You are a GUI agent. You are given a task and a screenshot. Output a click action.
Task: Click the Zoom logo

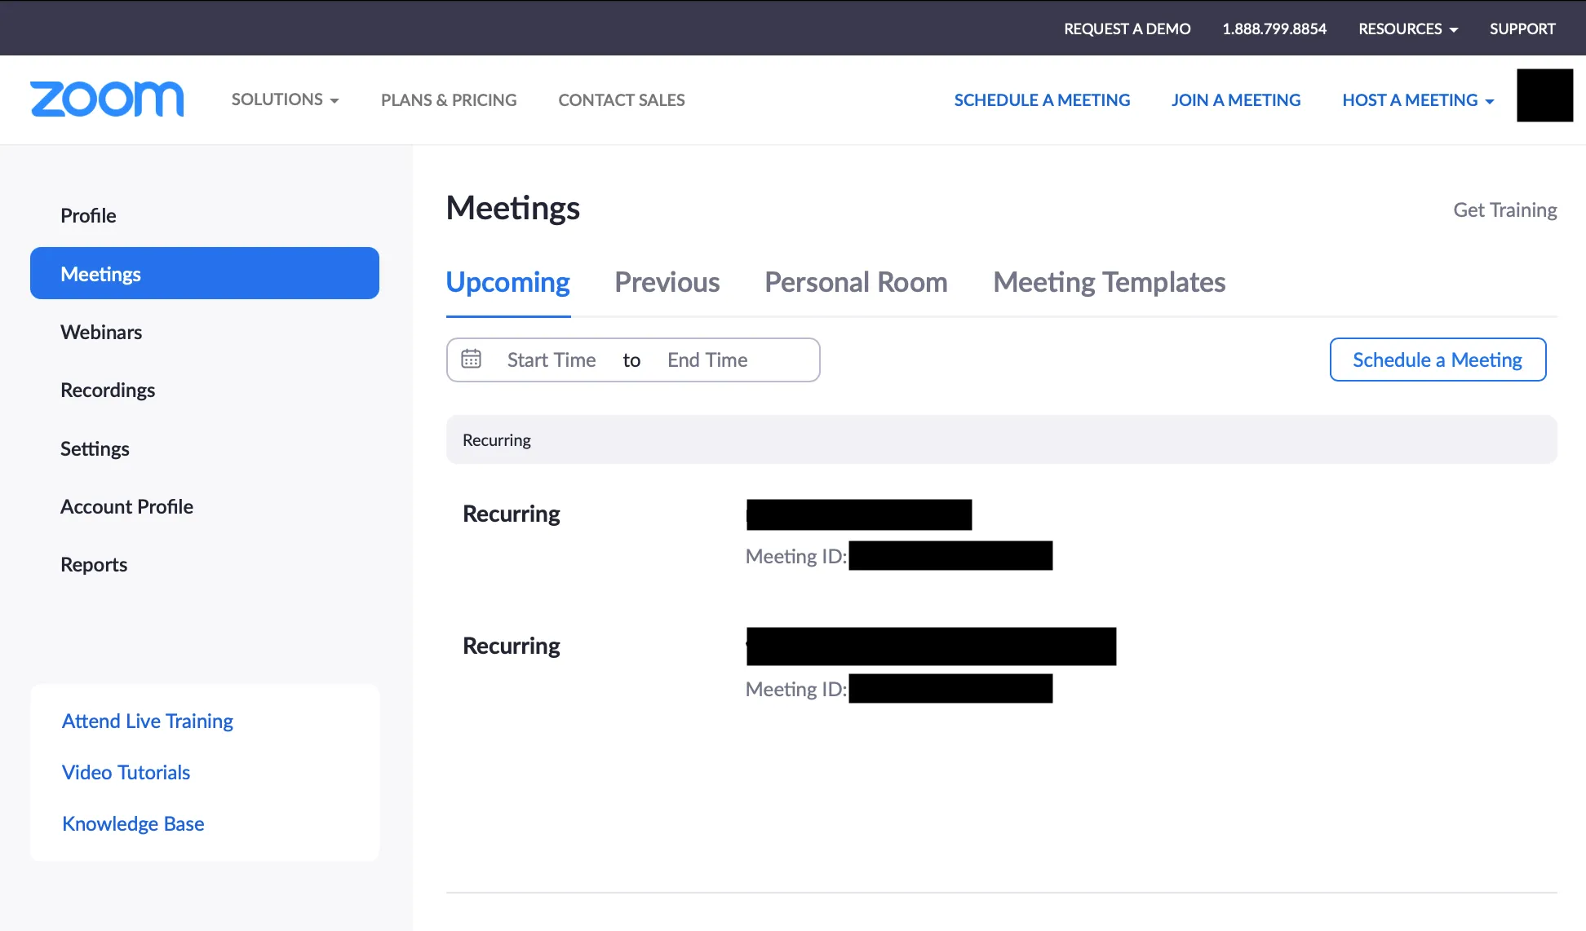click(107, 99)
